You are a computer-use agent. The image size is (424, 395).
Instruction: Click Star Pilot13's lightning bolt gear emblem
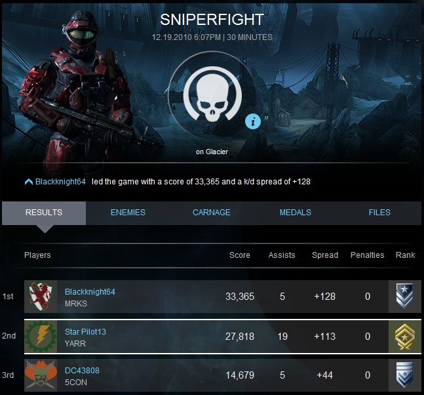[x=41, y=336]
